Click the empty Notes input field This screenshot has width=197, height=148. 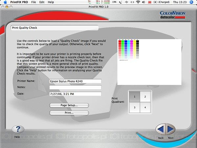[x=75, y=87]
